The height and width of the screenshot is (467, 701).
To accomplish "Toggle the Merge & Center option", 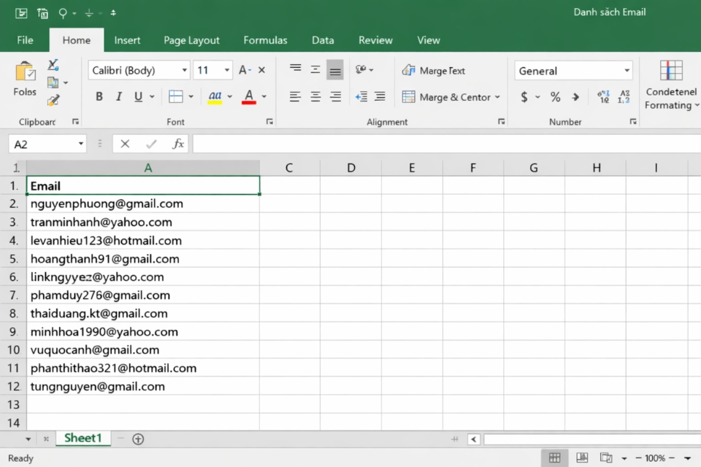I will coord(448,96).
